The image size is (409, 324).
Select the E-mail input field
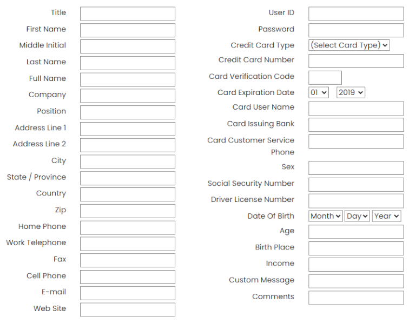tap(128, 293)
